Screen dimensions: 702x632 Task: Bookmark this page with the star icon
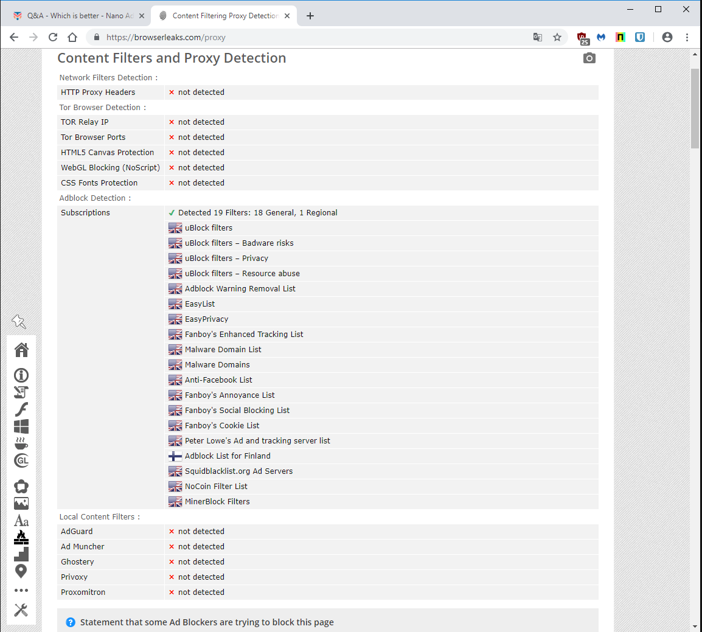(557, 37)
